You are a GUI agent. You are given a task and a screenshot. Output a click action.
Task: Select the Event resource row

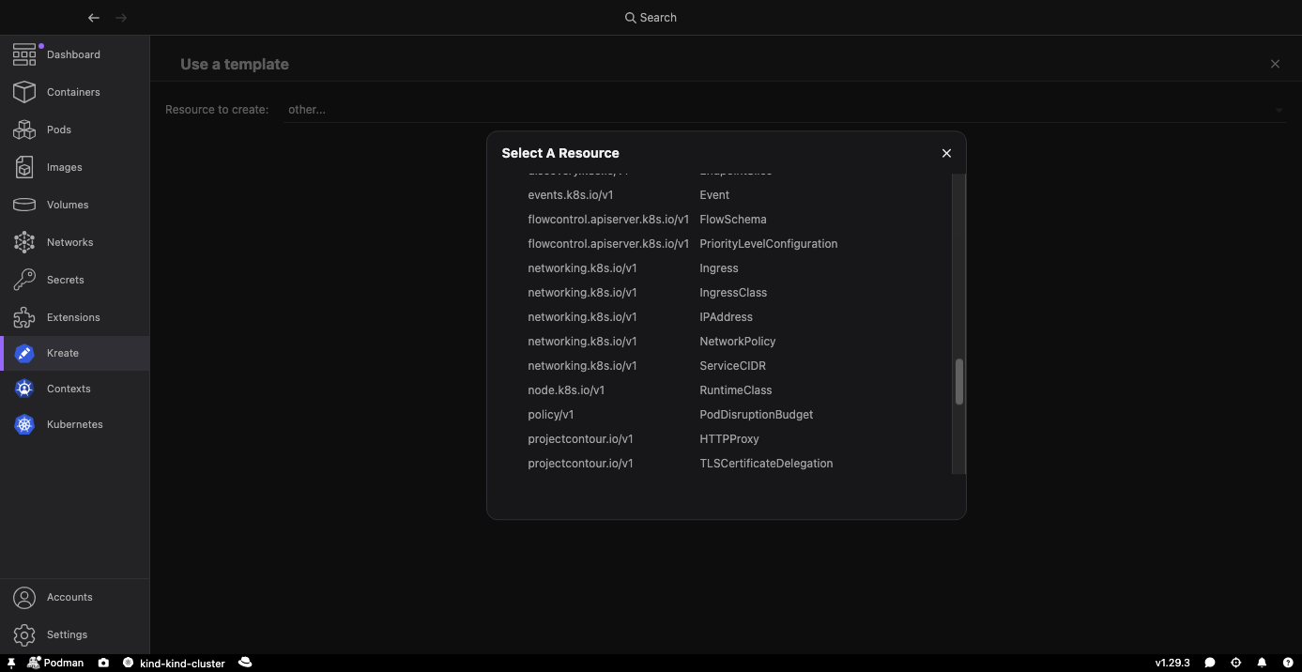714,195
